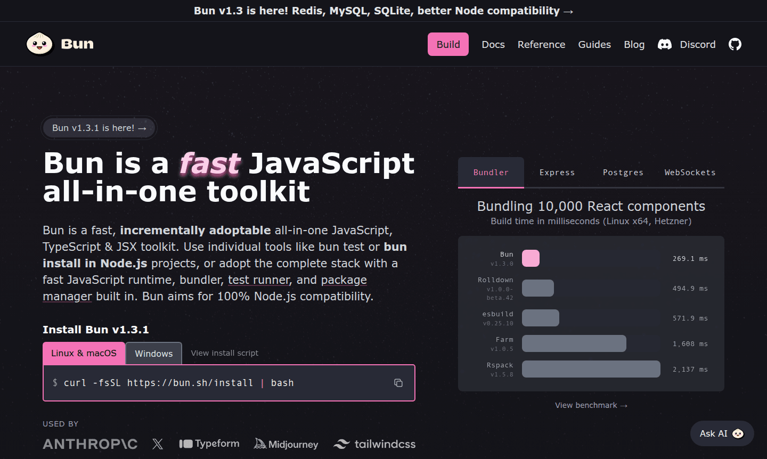Image resolution: width=767 pixels, height=459 pixels.
Task: Click the Bun v1.3.1 is here pill
Action: (99, 128)
